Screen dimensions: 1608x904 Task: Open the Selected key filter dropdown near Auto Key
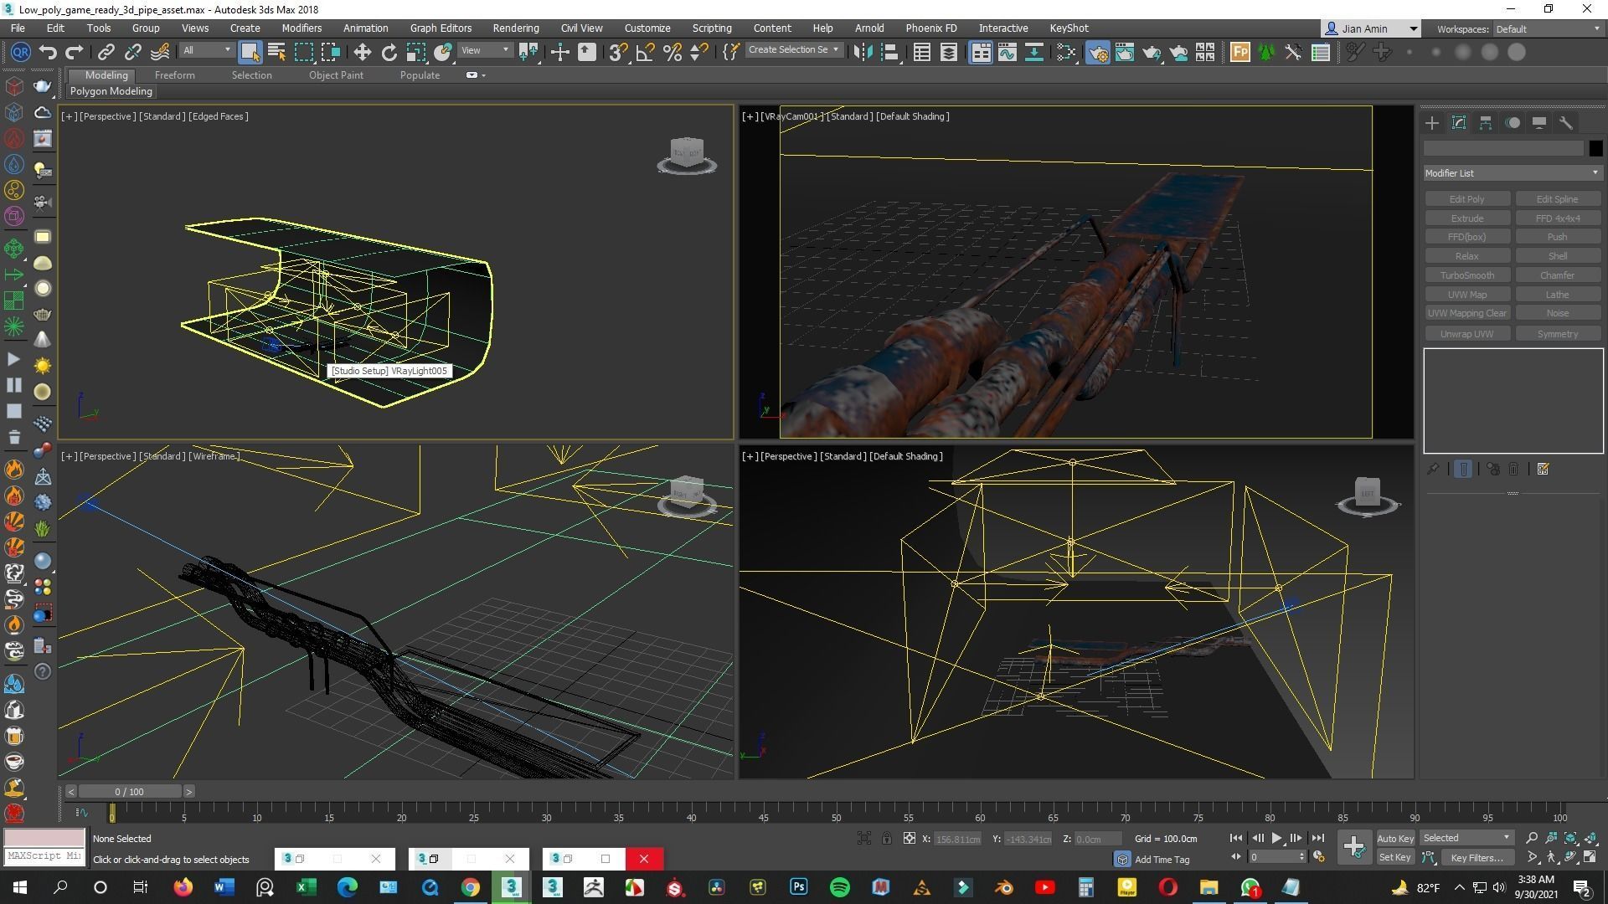click(1466, 838)
